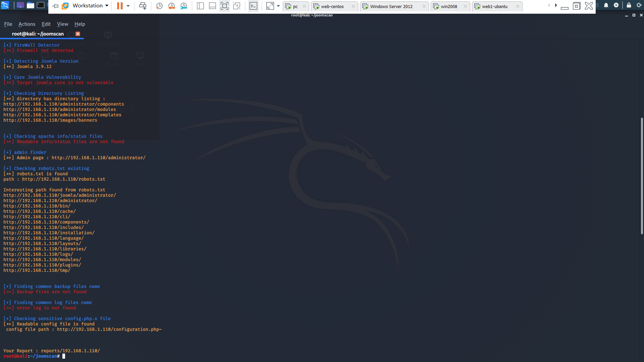
Task: Click the VMware Workstation logo icon
Action: (x=65, y=6)
